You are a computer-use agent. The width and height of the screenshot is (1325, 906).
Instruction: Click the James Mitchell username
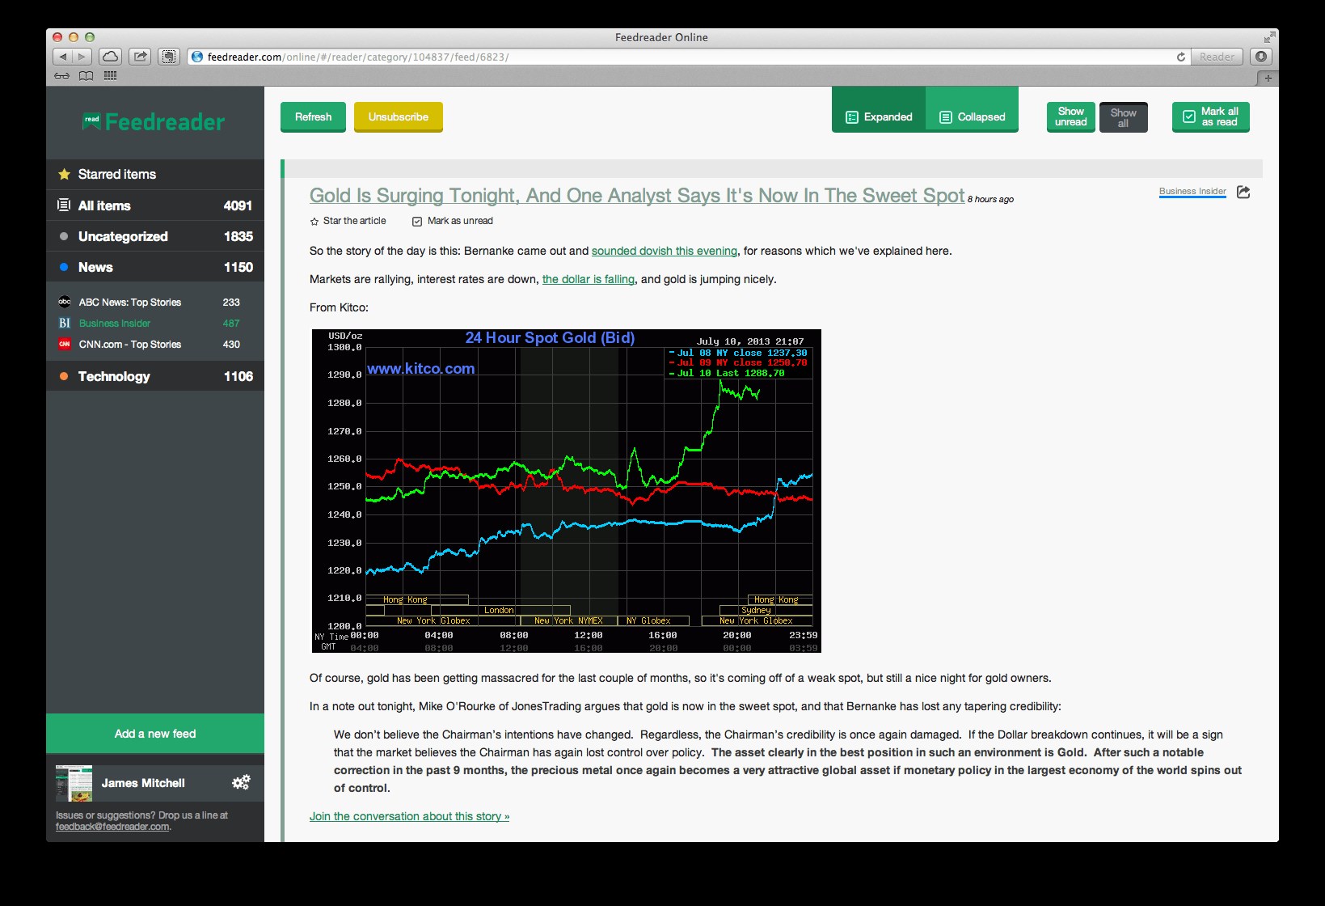(x=143, y=783)
